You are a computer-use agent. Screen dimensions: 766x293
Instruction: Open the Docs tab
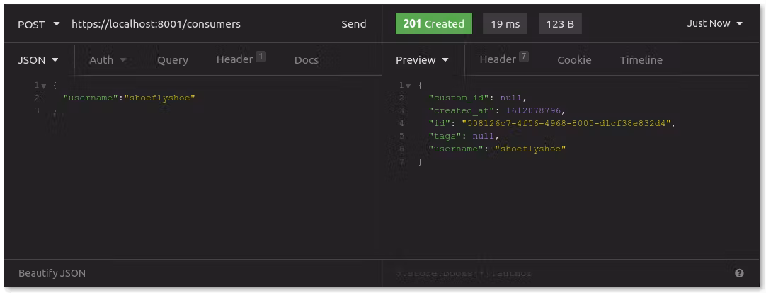306,60
